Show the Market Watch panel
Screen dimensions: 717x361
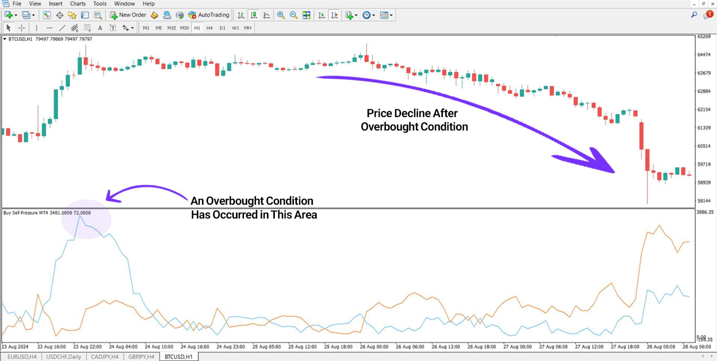pos(47,15)
